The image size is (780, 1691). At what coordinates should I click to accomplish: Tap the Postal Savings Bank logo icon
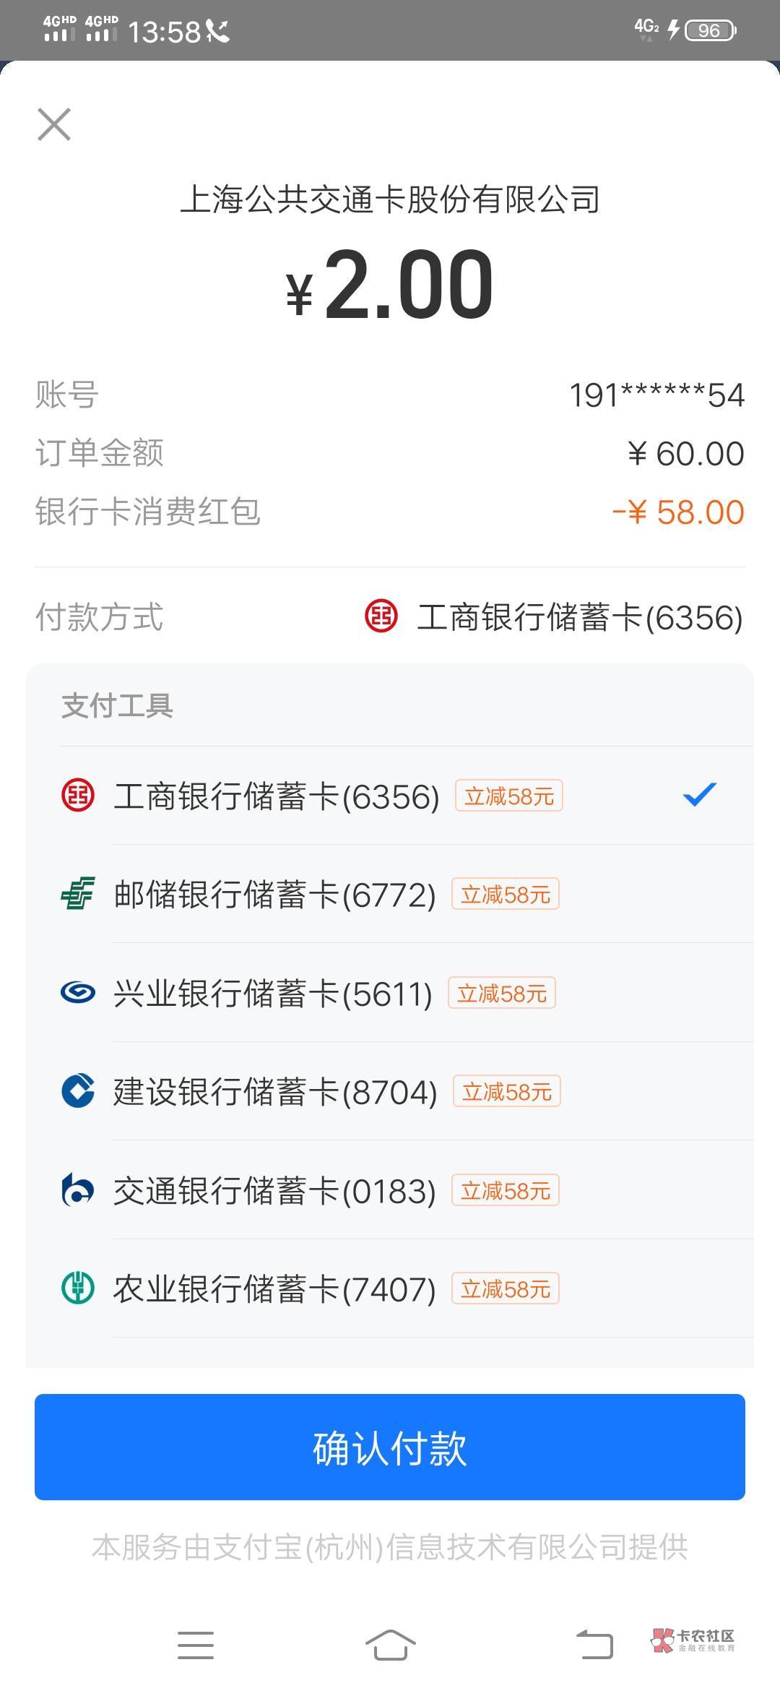point(78,894)
